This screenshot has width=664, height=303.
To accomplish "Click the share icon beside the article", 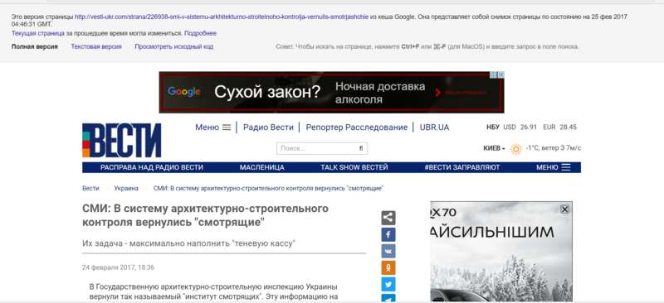I will (388, 218).
